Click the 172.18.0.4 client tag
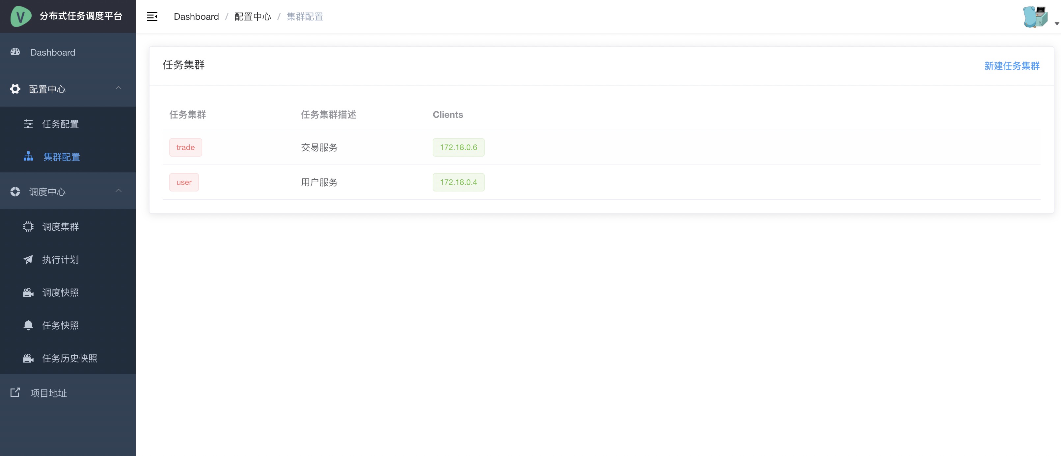Viewport: 1061px width, 456px height. [458, 182]
